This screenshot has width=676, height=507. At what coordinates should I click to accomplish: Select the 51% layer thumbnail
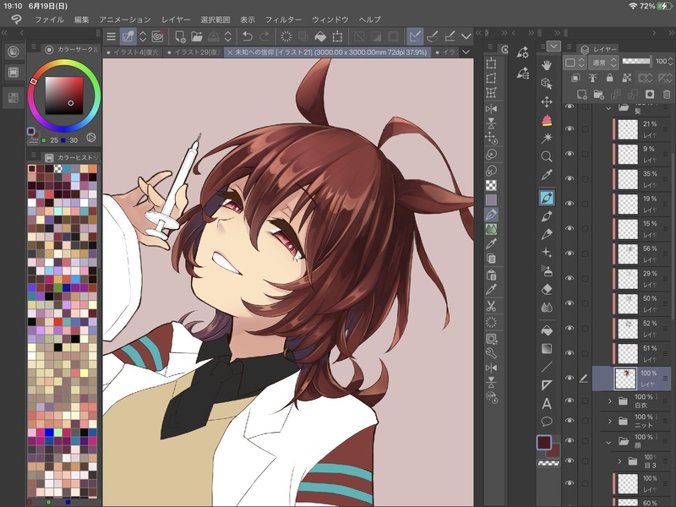[627, 353]
